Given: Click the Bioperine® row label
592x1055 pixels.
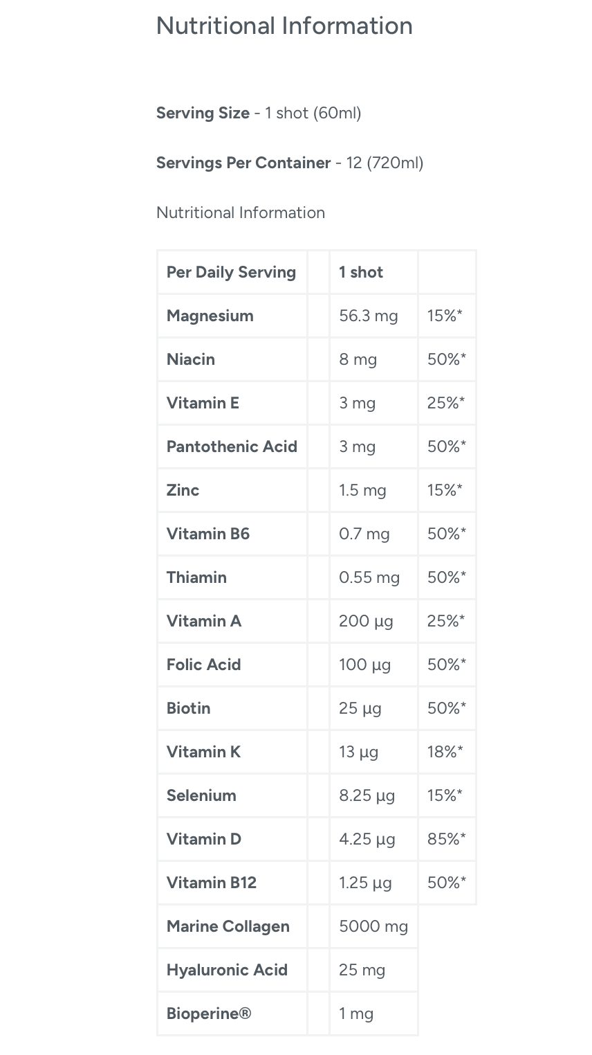Looking at the screenshot, I should (x=208, y=1013).
